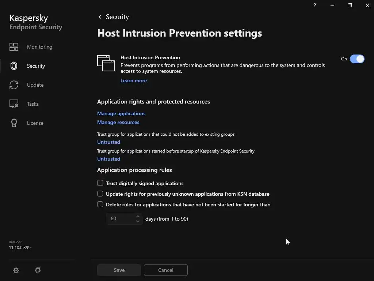Minimize the Kaspersky window
The image size is (374, 281).
332,5
